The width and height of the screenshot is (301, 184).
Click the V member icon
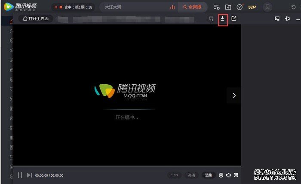click(240, 7)
